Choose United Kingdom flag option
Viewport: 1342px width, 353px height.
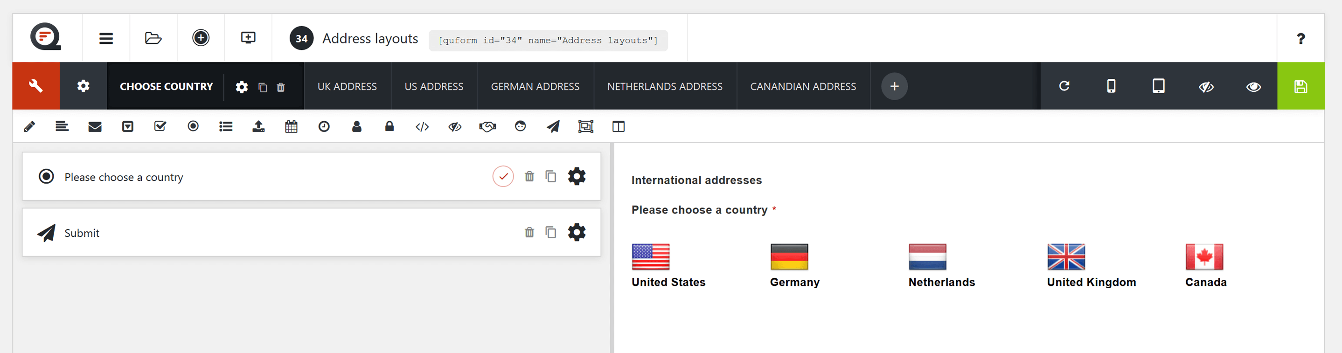[1066, 256]
